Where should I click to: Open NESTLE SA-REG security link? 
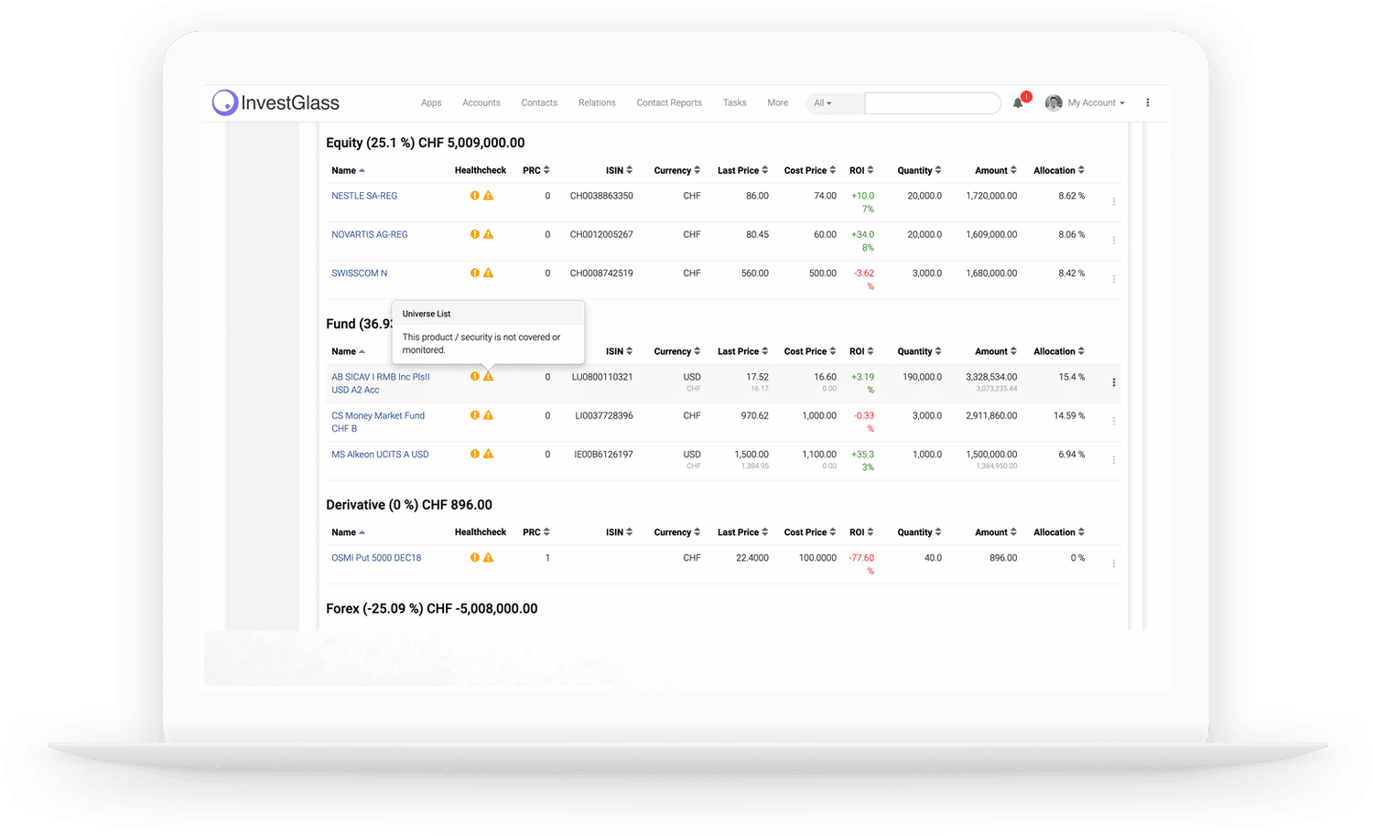(x=364, y=196)
